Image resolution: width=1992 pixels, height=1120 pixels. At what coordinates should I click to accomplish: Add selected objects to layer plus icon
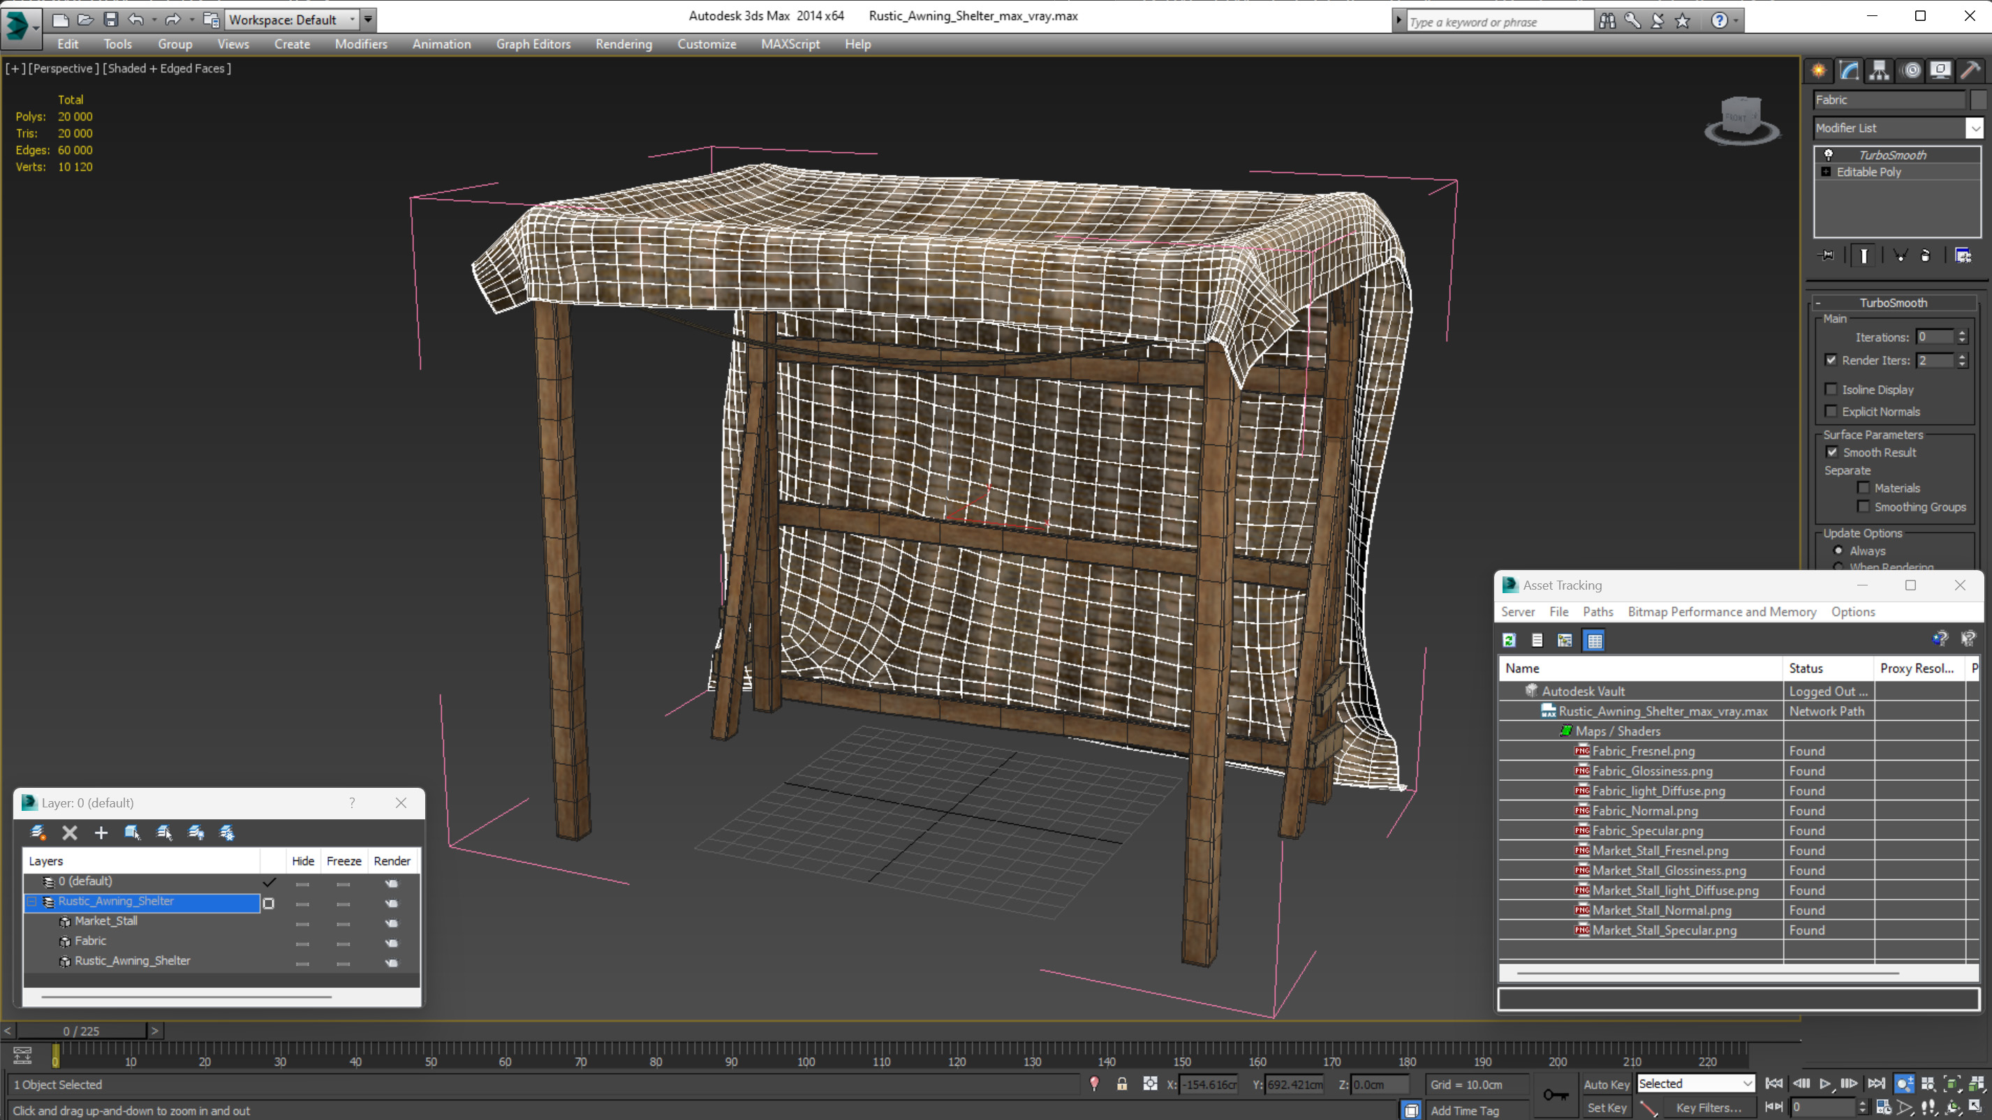coord(101,832)
